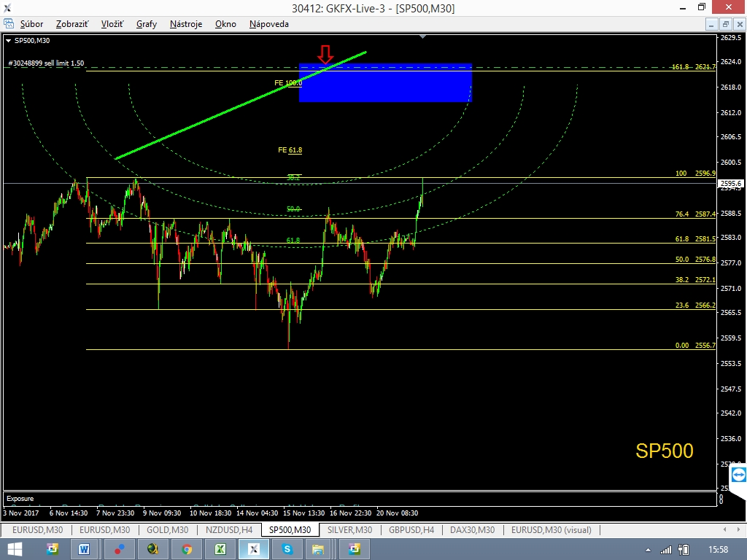Open Google Chrome from the taskbar

pyautogui.click(x=187, y=548)
